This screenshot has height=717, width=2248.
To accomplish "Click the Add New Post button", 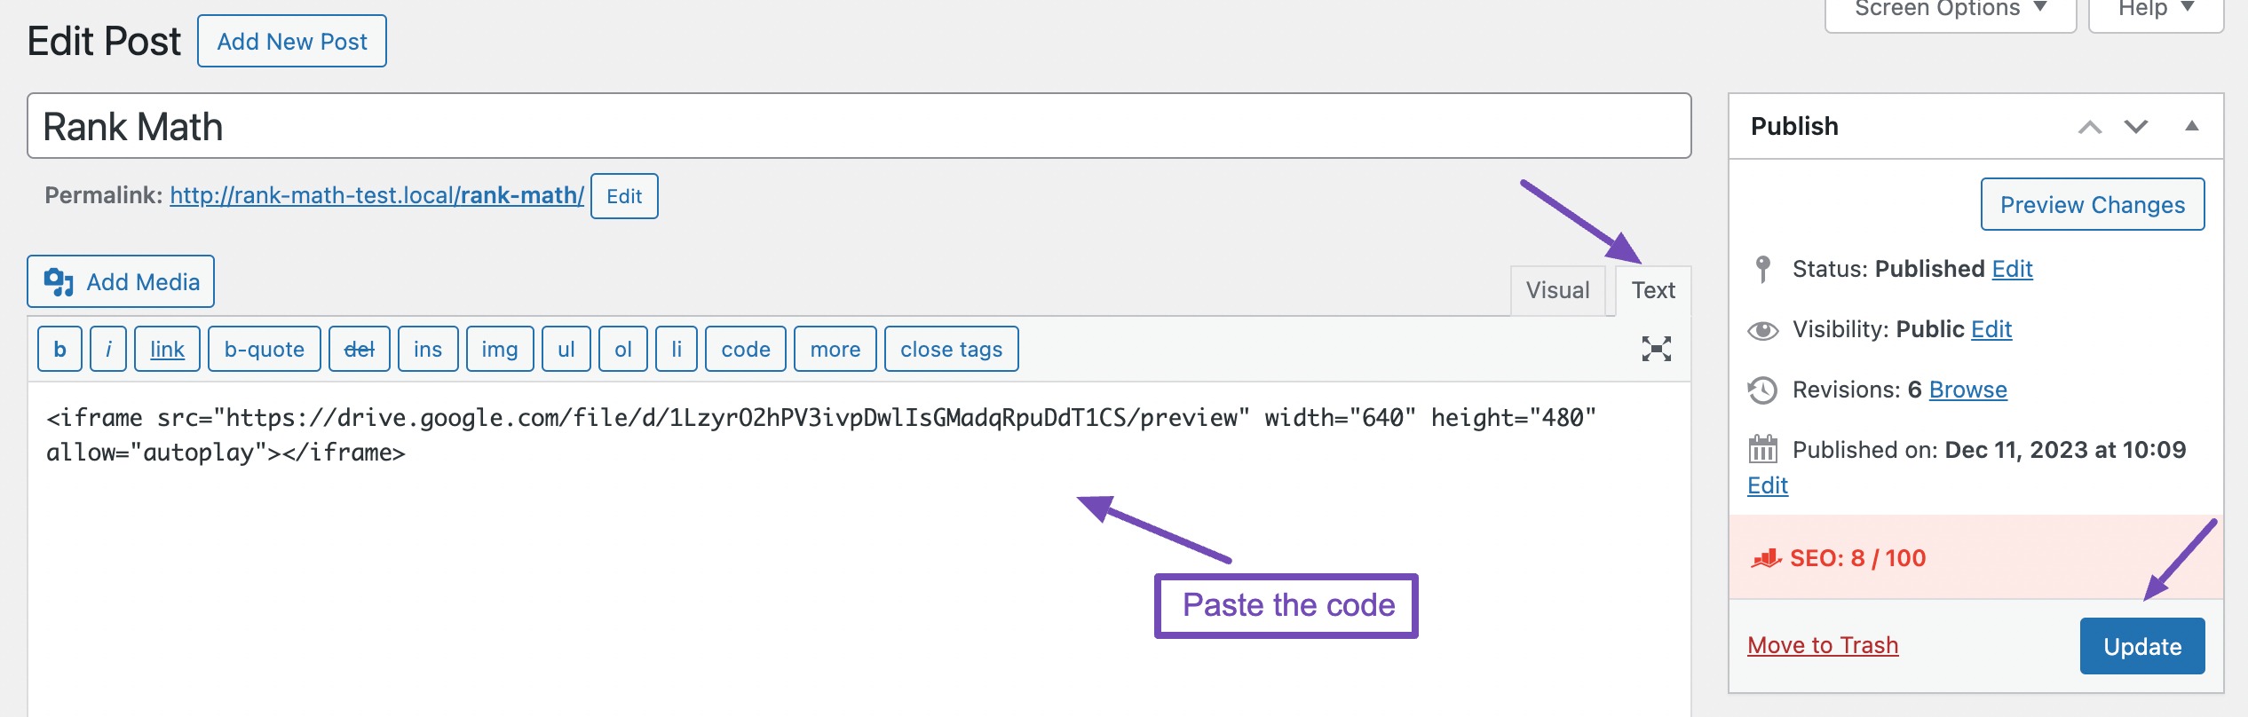I will [291, 41].
